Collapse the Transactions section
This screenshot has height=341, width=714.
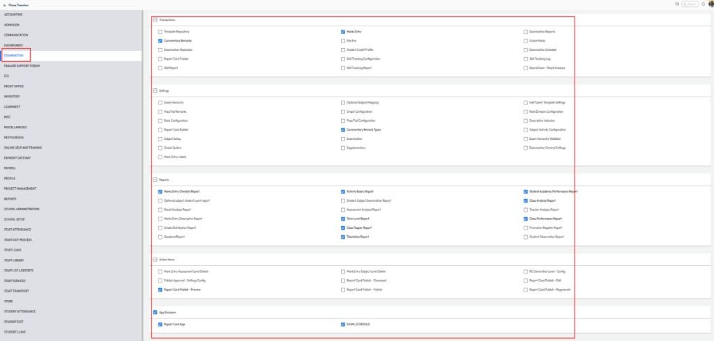[x=155, y=20]
